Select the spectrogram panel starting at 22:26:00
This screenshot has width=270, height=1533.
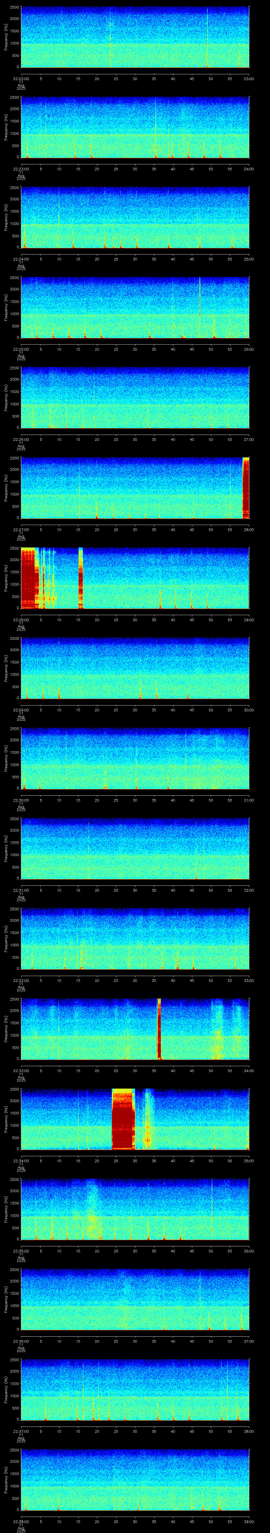pyautogui.click(x=135, y=398)
